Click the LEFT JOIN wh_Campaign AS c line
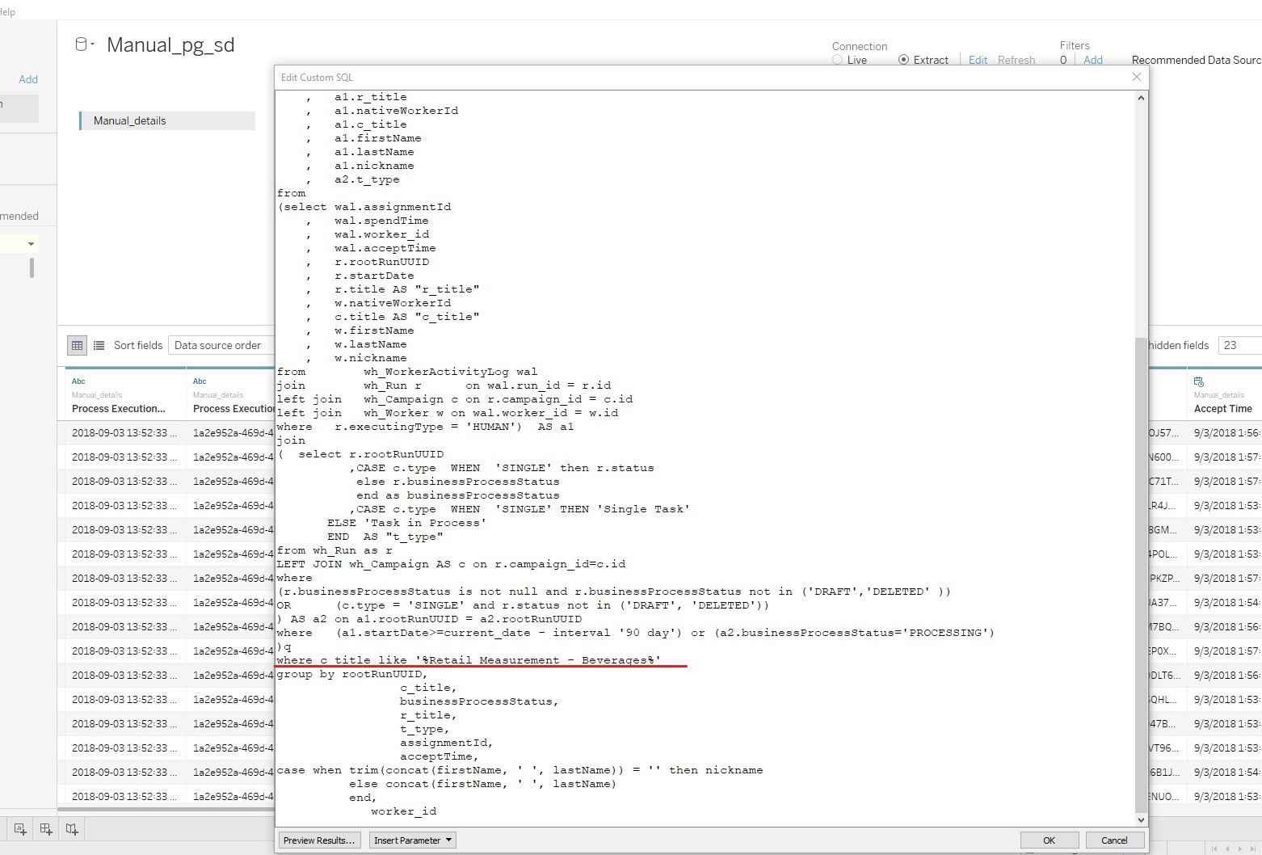 tap(451, 564)
